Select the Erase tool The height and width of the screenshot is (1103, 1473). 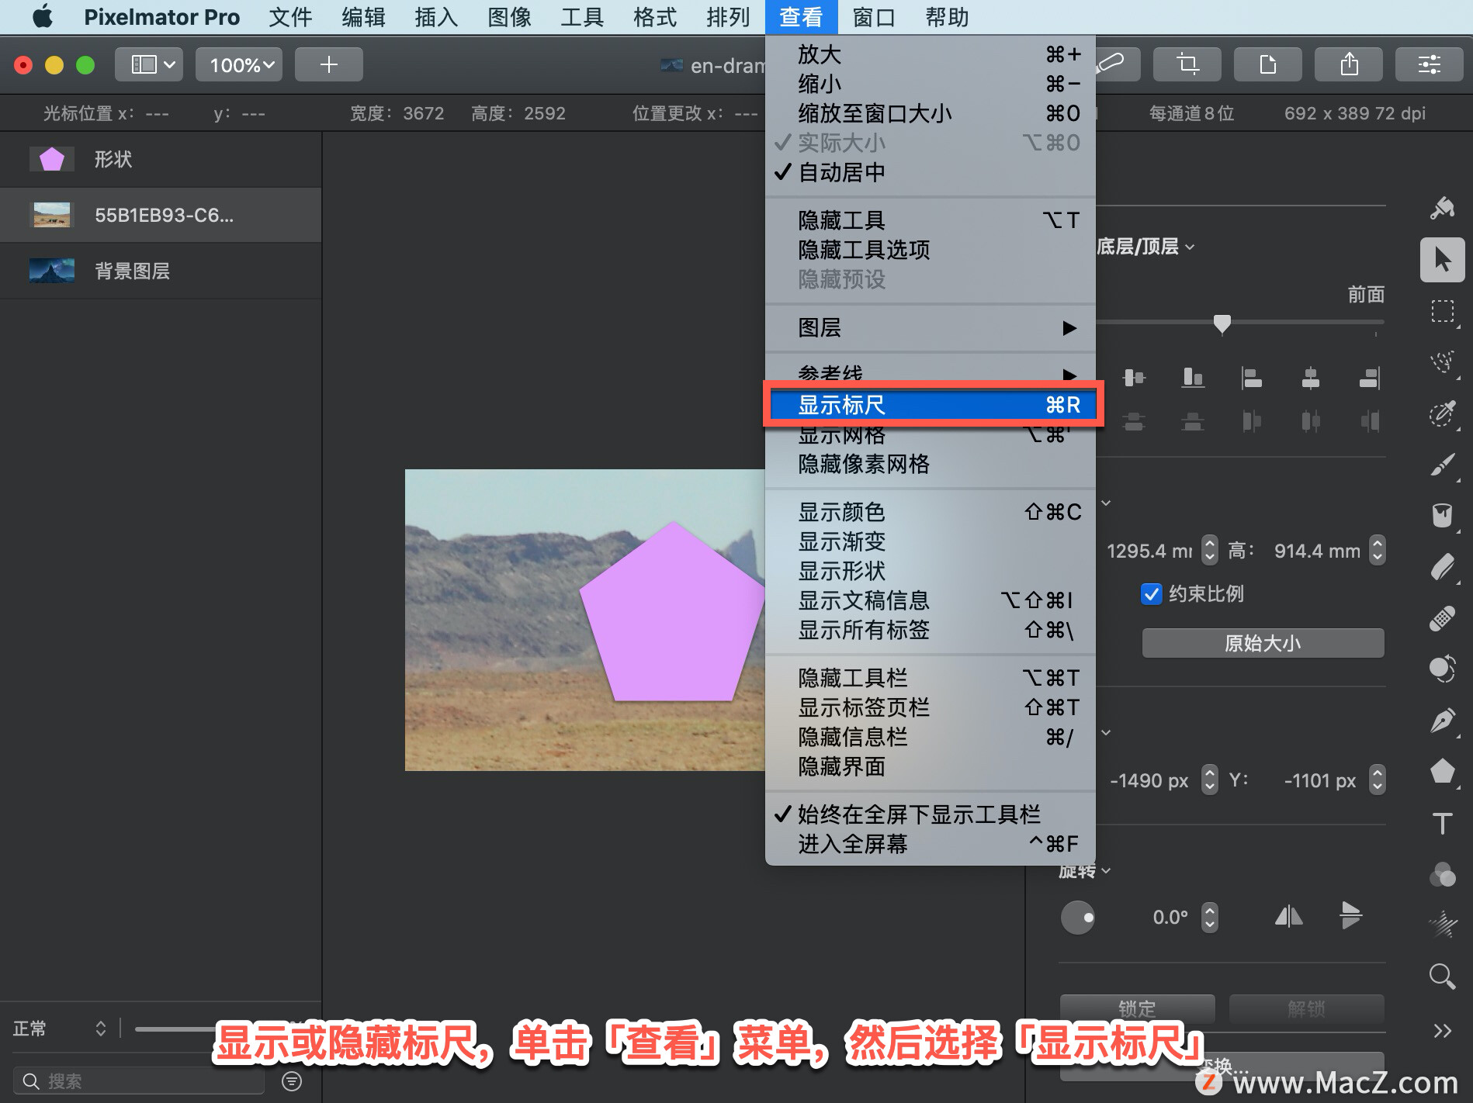click(1442, 567)
